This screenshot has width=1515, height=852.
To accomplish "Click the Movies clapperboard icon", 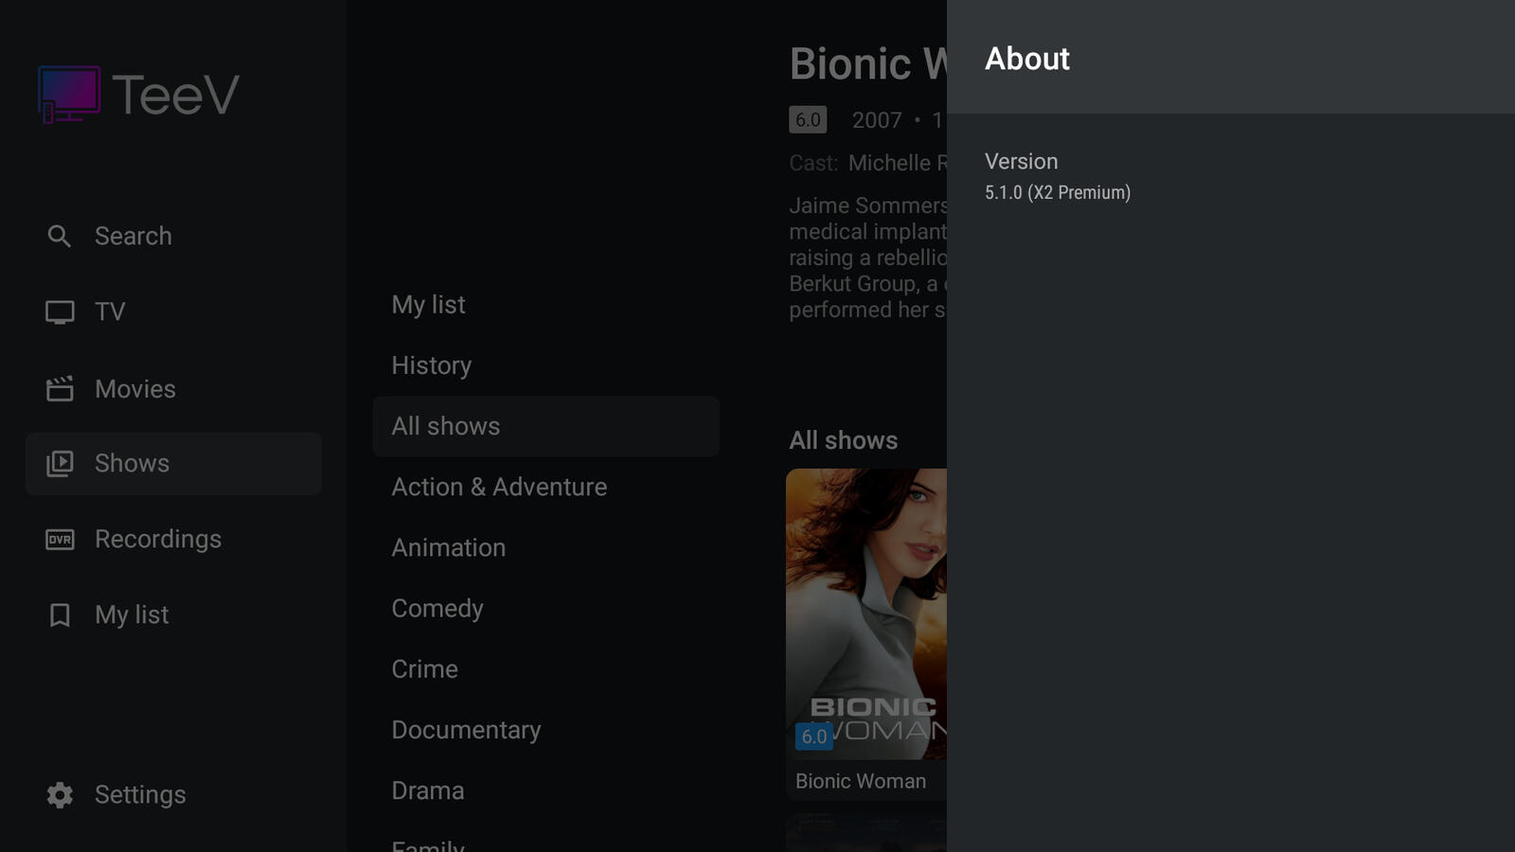I will click(60, 389).
